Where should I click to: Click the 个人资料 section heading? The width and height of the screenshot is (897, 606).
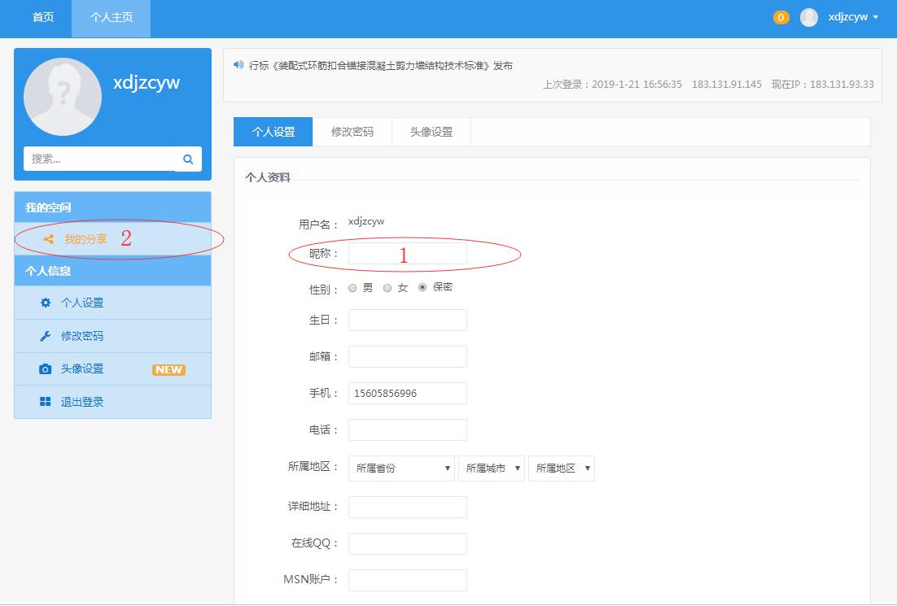[x=268, y=178]
